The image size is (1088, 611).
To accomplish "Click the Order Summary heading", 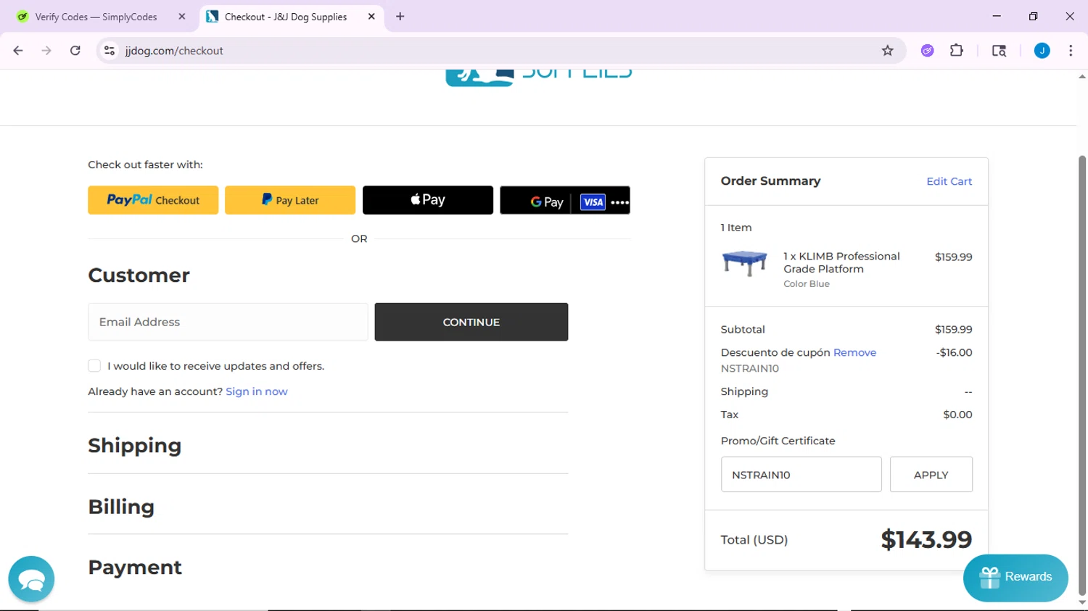I will [770, 180].
